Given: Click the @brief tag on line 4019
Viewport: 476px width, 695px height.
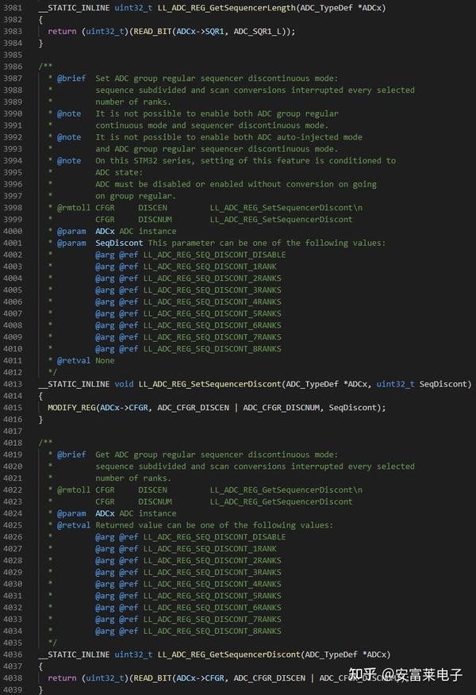Looking at the screenshot, I should click(x=71, y=455).
